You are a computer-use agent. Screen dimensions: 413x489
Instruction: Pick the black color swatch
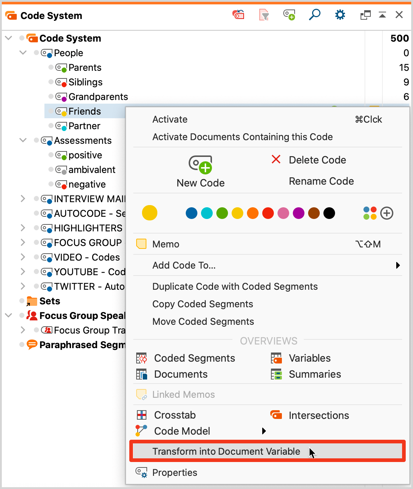pos(329,213)
